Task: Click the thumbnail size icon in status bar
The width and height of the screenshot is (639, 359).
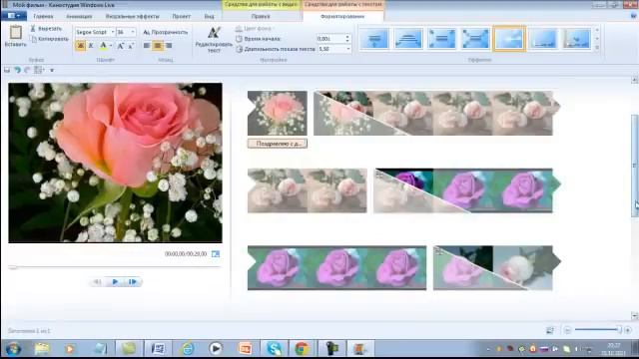Action: pyautogui.click(x=550, y=330)
